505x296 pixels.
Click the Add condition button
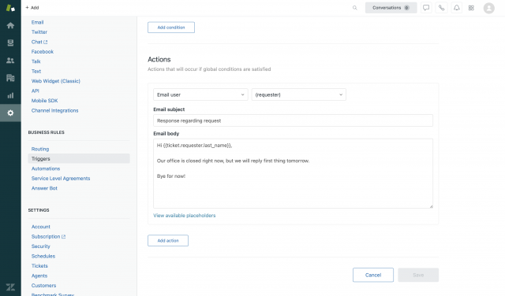tap(171, 28)
